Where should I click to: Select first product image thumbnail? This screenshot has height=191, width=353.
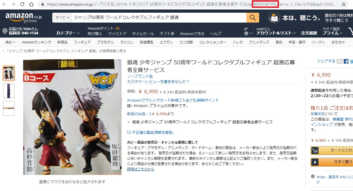(x=9, y=73)
